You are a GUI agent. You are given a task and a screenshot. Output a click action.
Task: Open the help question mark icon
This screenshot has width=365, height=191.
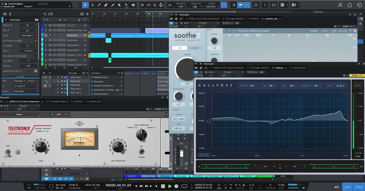click(265, 5)
